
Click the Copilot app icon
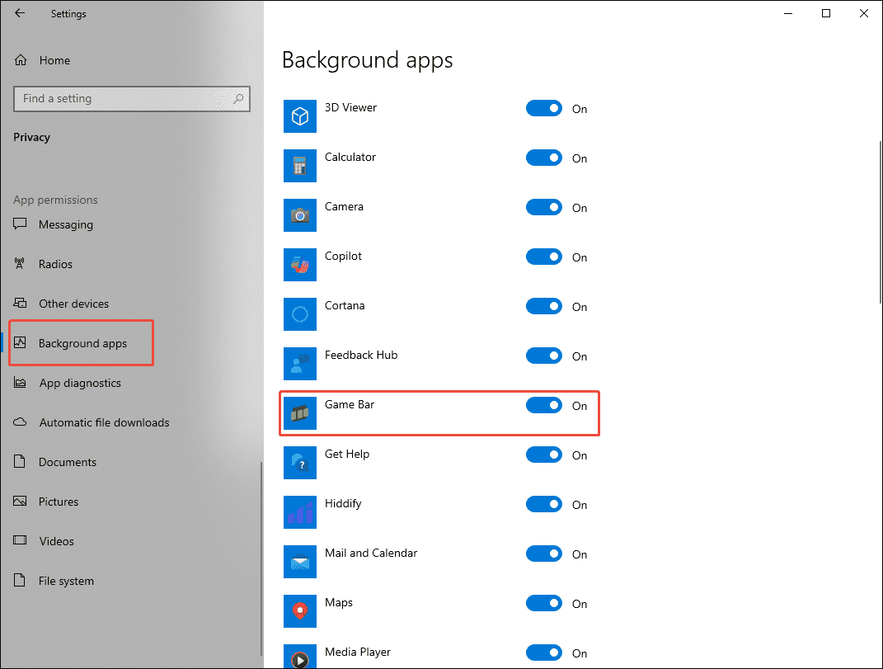point(300,265)
